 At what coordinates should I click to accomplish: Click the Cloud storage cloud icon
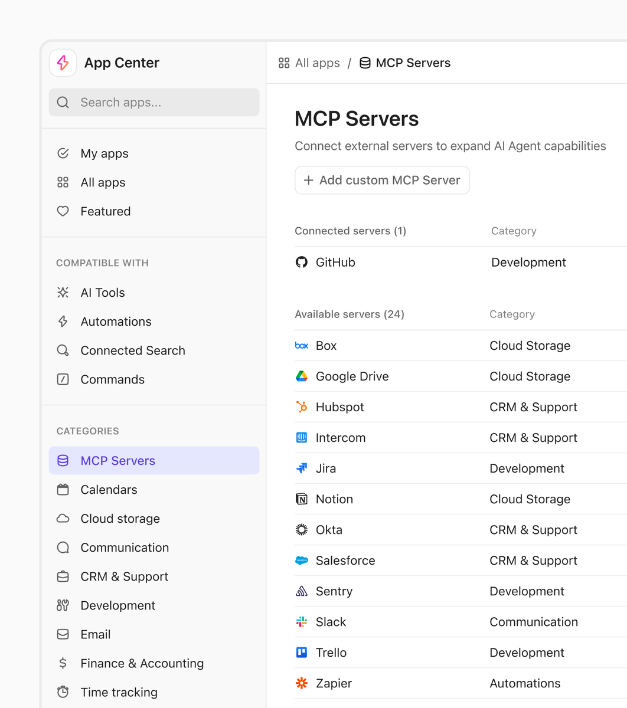63,519
